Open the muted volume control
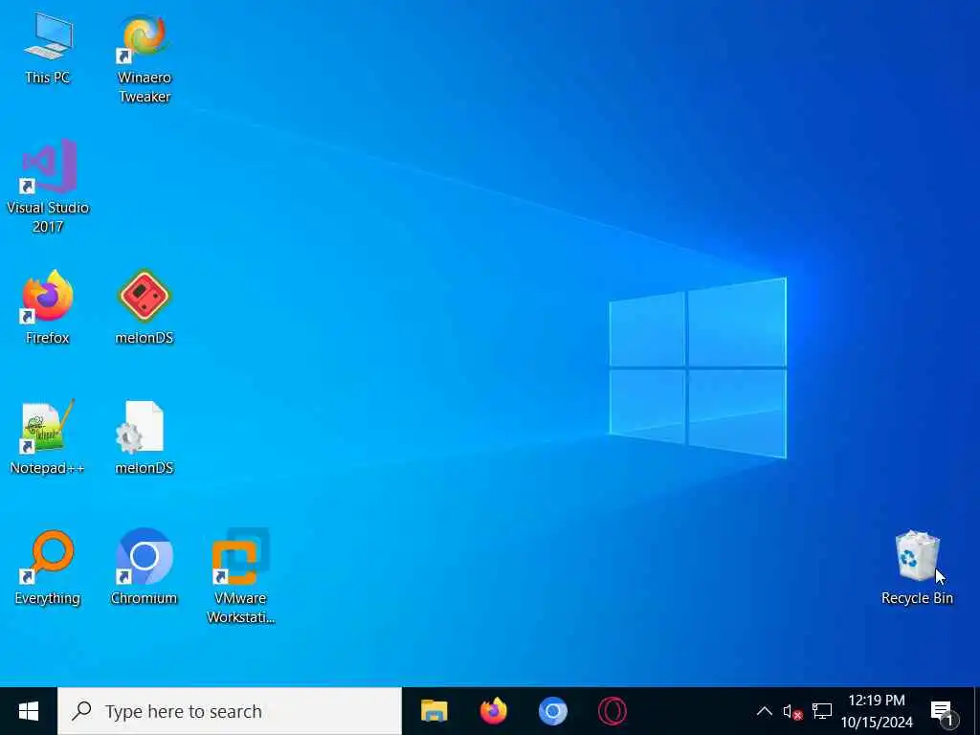Screen dimensions: 980x735 (792, 711)
